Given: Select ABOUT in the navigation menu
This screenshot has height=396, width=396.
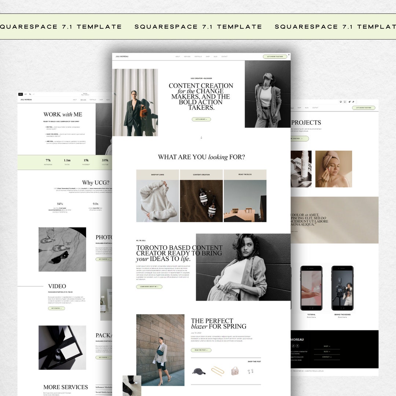Looking at the screenshot, I should coord(178,56).
